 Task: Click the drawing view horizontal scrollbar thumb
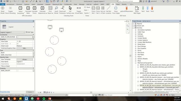[x=91, y=92]
